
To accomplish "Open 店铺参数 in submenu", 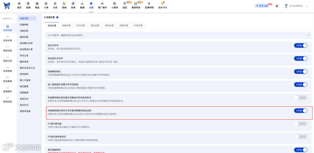I will click(x=24, y=25).
